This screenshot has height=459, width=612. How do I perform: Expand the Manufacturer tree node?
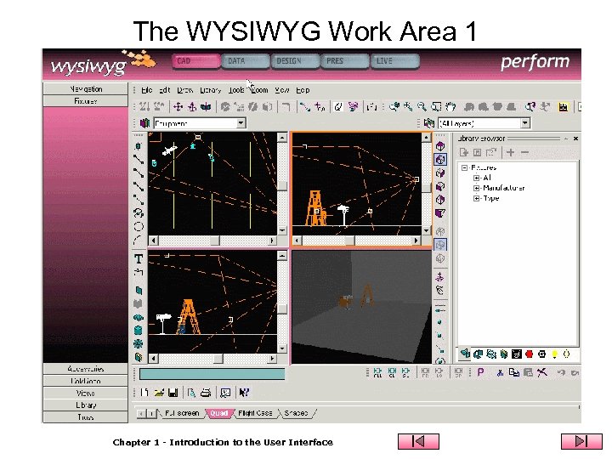coord(476,188)
